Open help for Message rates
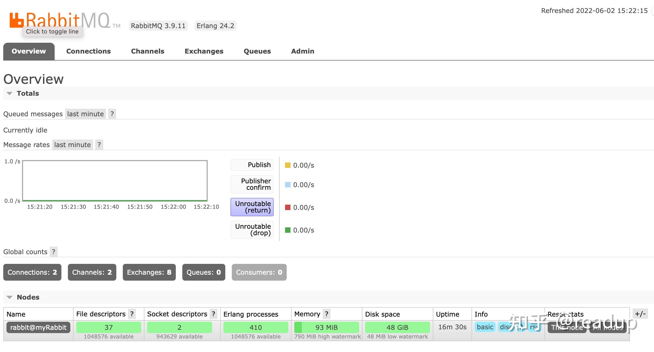 pos(99,145)
